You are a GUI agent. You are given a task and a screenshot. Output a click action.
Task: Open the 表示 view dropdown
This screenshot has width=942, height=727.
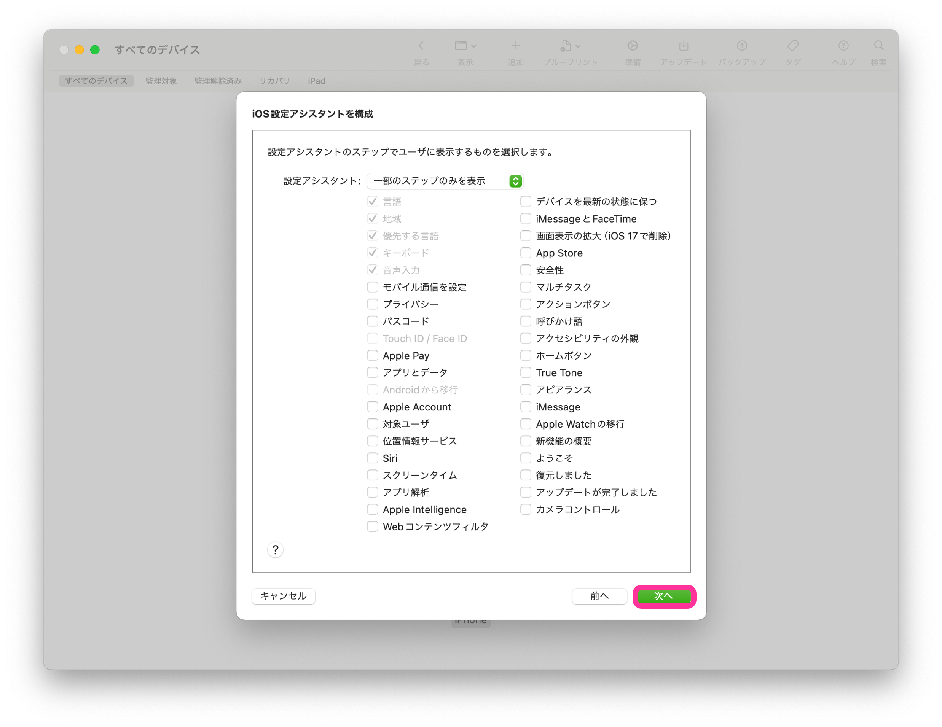pyautogui.click(x=465, y=46)
